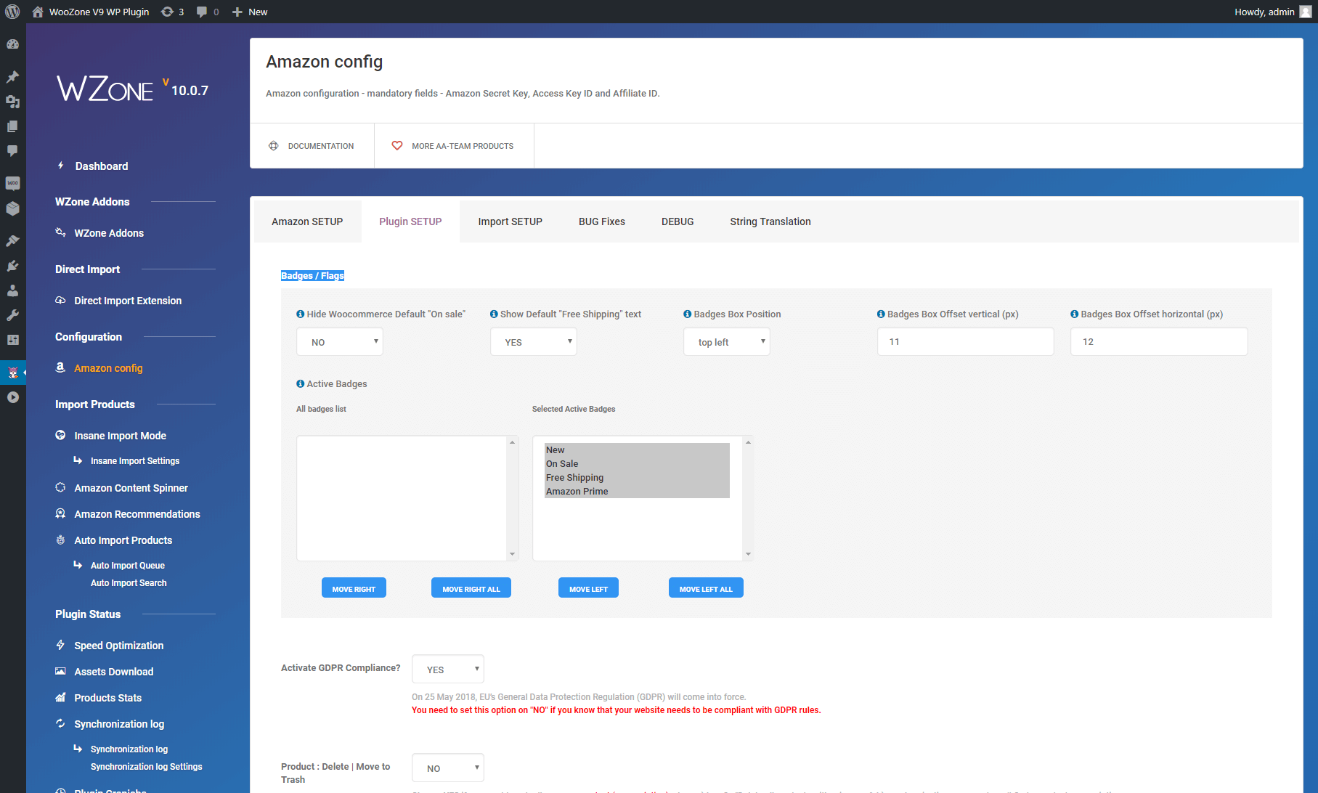Click the MOVE LEFT ALL button
The height and width of the screenshot is (793, 1318).
[706, 588]
